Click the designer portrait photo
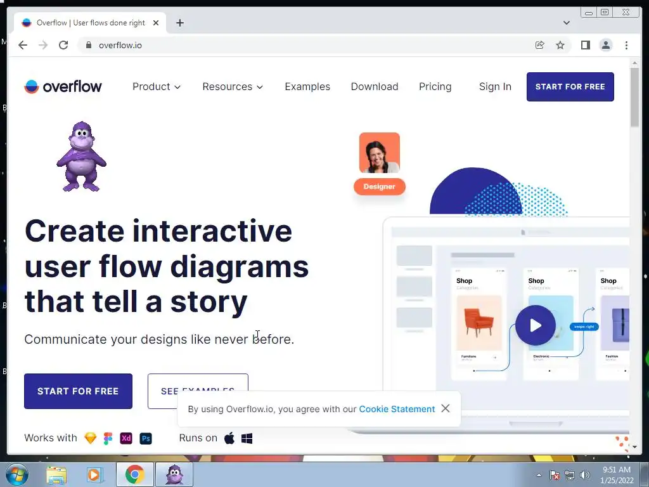 click(x=379, y=153)
